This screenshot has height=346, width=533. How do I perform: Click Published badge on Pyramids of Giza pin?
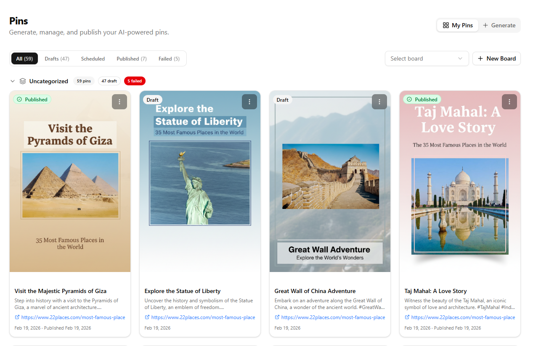(32, 100)
